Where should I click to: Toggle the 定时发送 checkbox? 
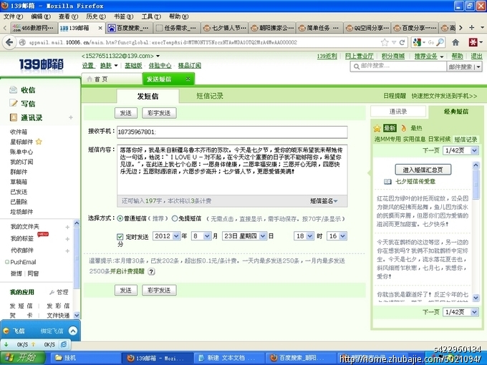click(120, 237)
